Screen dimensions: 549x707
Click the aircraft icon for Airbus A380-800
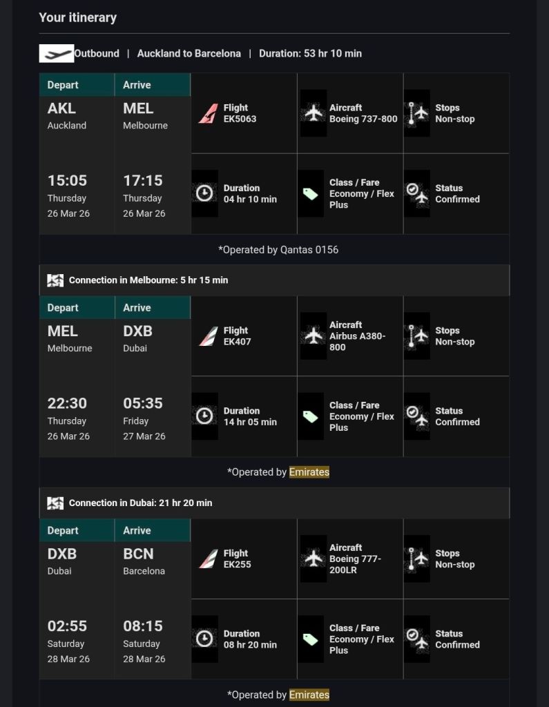point(314,336)
